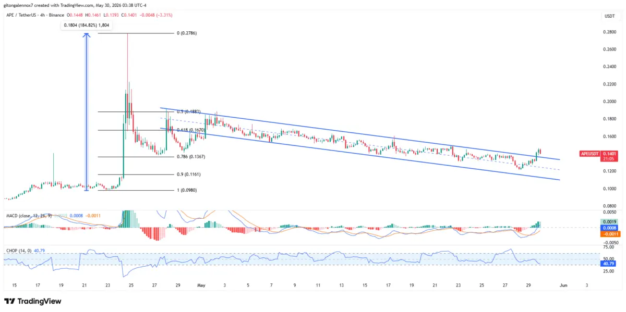Click 0.1200 on the price scale
Screen dimensions: 626x312
coord(609,171)
